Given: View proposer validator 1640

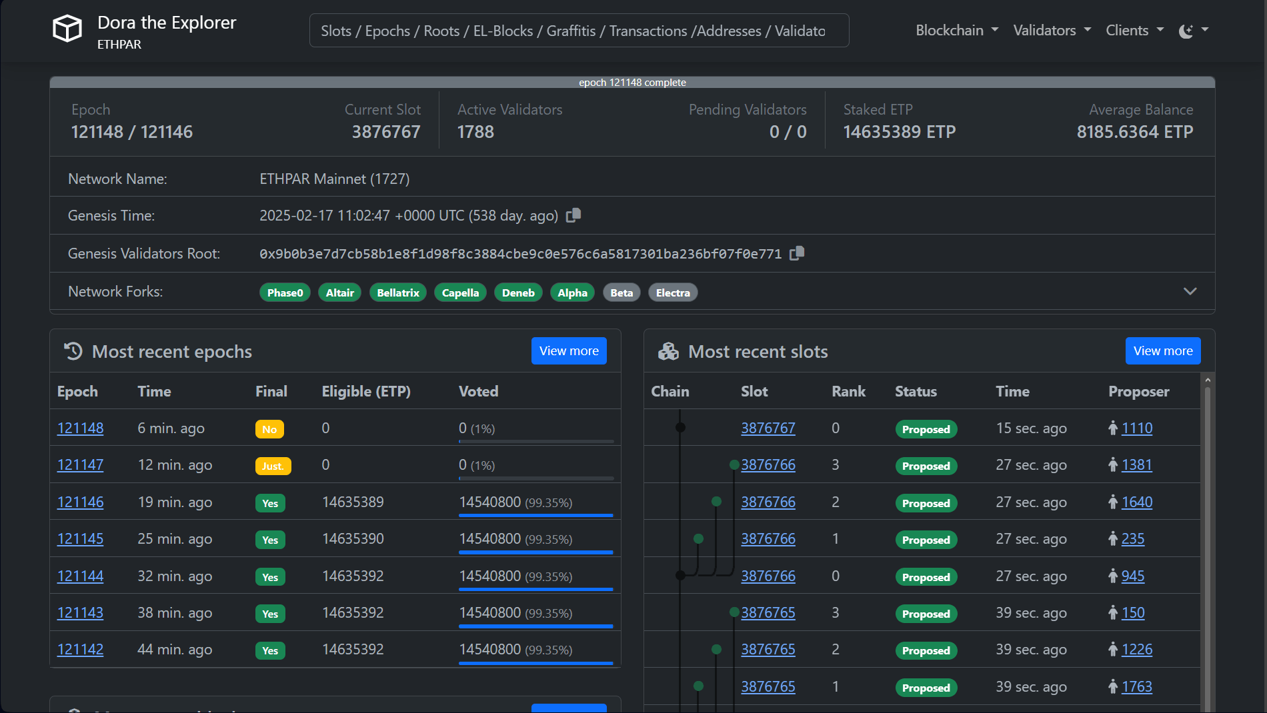Looking at the screenshot, I should coord(1137,502).
